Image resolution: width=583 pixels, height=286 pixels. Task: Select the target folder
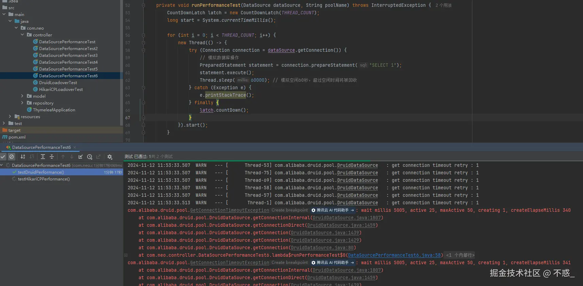(14, 130)
